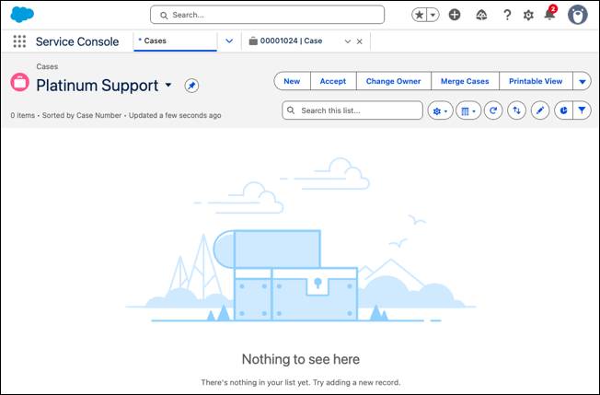600x395 pixels.
Task: Select the Cases navigation tab
Action: coord(175,41)
